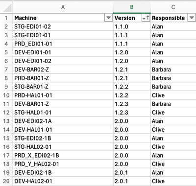196x186 pixels.
Task: Select Alan in the DEV-EDI02-1B row
Action: pyautogui.click(x=173, y=173)
